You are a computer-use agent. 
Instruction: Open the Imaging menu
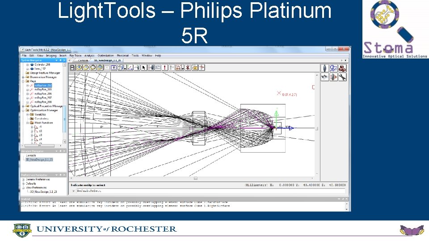pyautogui.click(x=51, y=55)
